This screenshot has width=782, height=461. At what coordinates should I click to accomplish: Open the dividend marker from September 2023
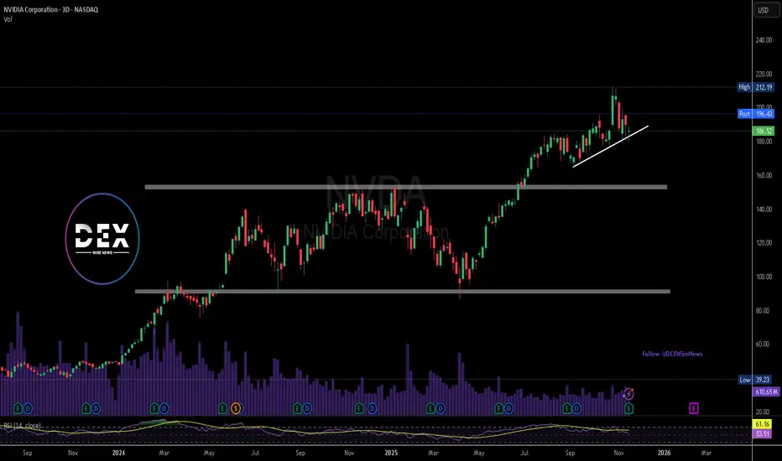click(28, 409)
